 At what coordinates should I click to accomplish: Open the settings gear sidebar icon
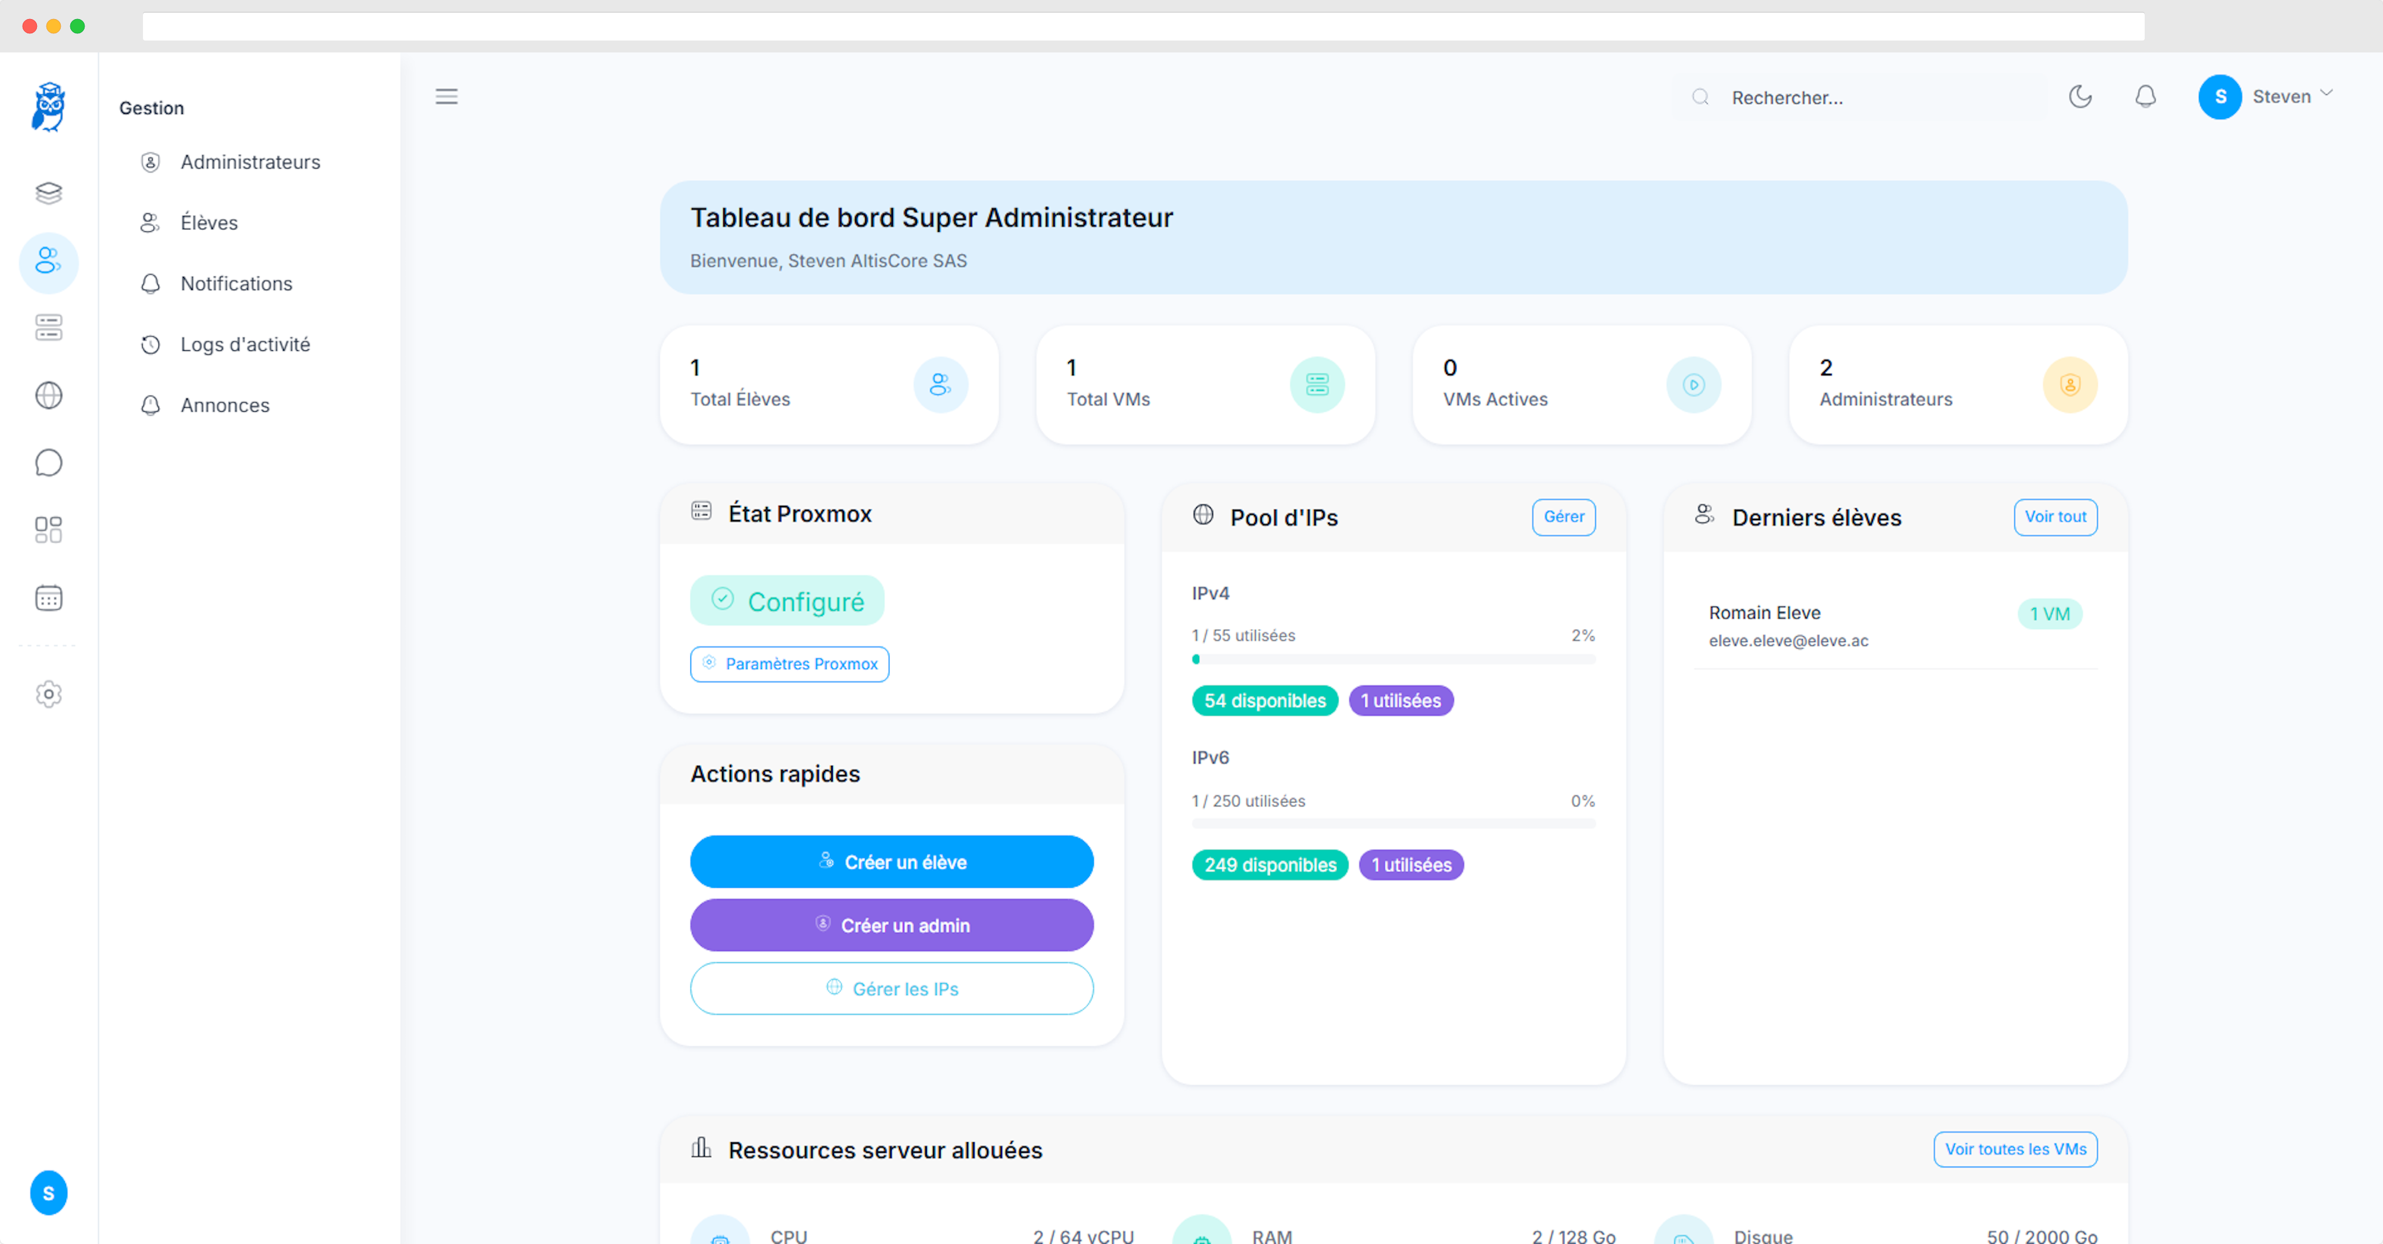[x=48, y=693]
